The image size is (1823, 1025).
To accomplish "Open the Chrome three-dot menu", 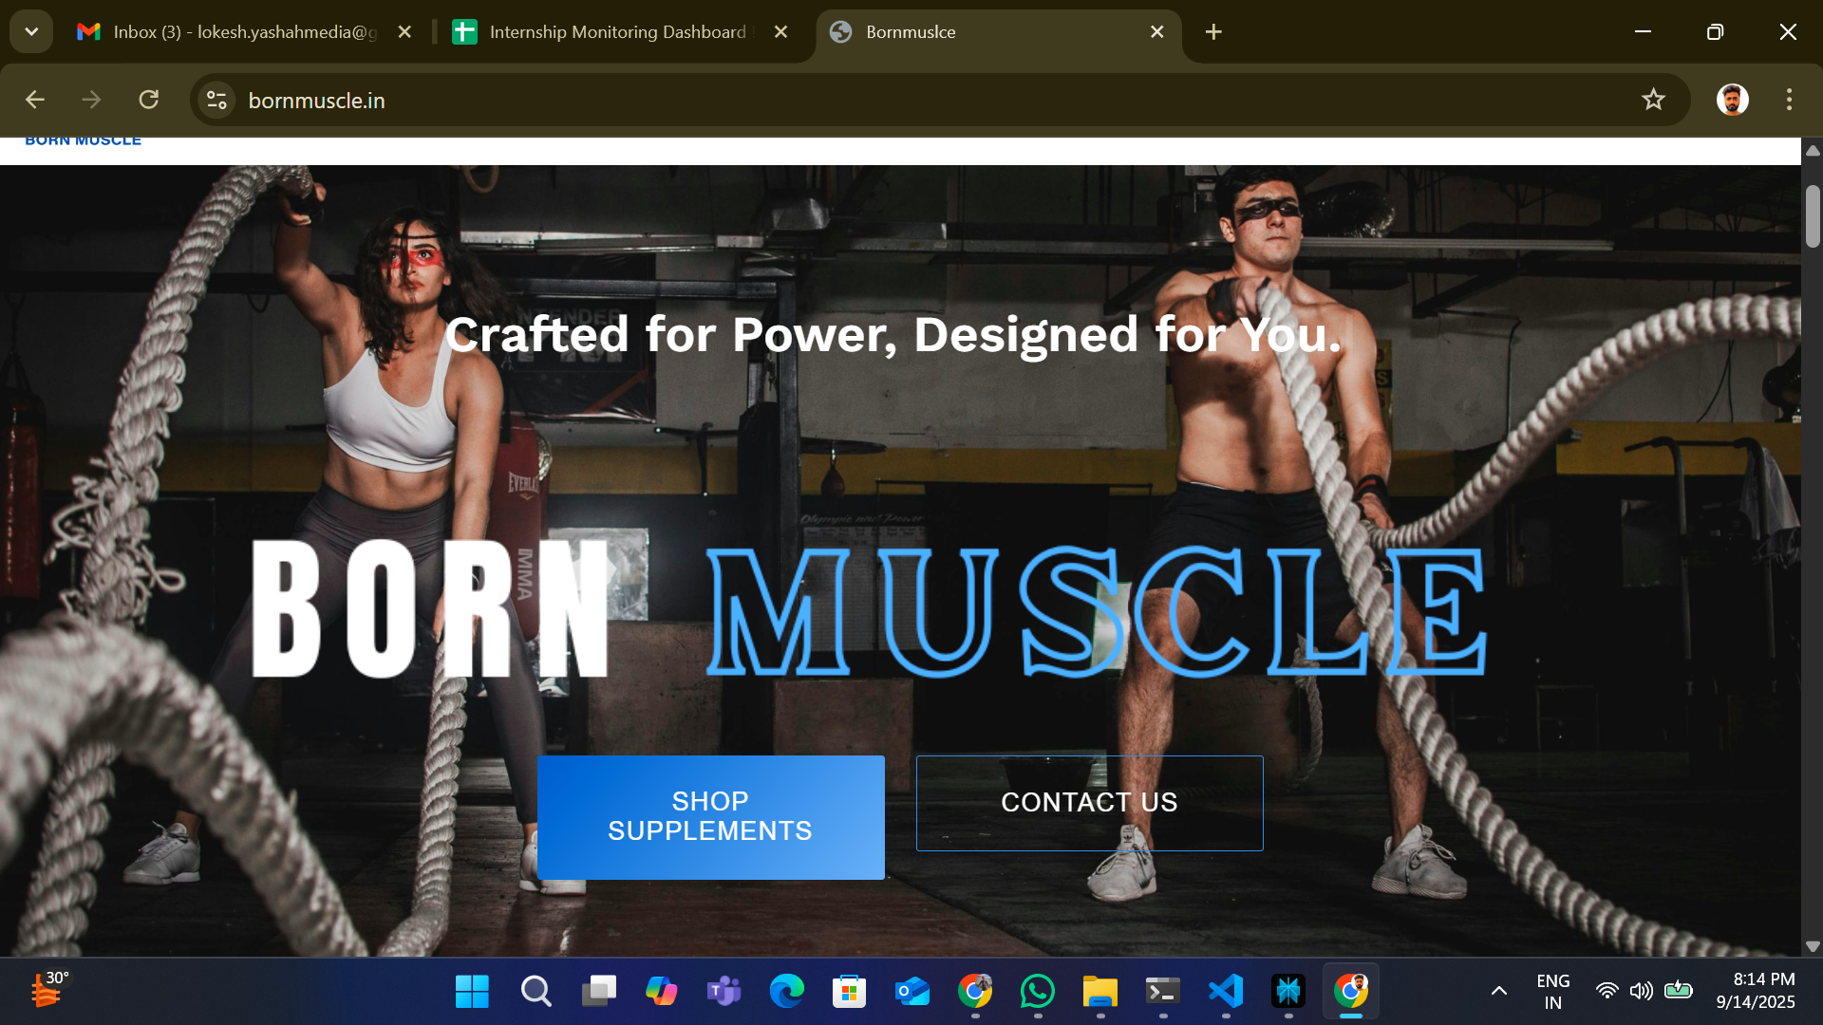I will pos(1791,100).
